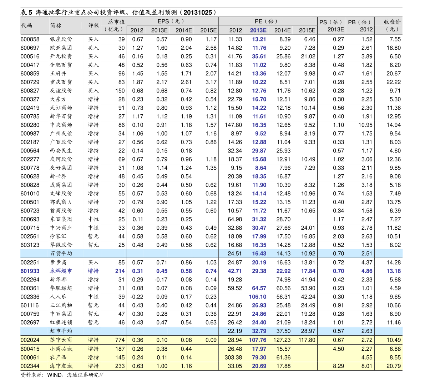The image size is (425, 385).
Task: Select stock code 002187
Action: (30, 142)
